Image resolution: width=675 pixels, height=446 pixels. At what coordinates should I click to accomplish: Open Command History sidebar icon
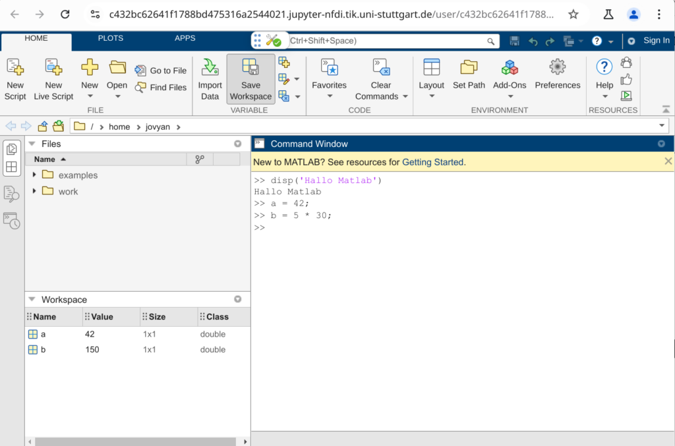point(11,221)
